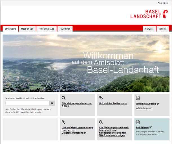Click the chain icon in the Gesetzessammlung tile
This screenshot has width=172, height=144.
click(63, 122)
